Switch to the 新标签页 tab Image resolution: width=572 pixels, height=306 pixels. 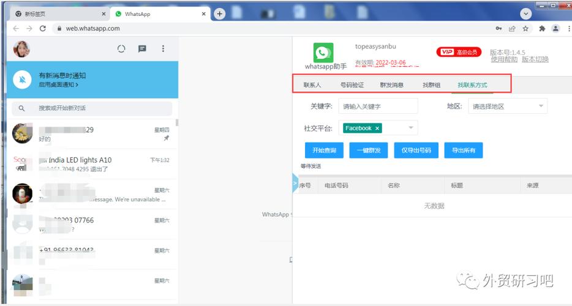point(58,14)
